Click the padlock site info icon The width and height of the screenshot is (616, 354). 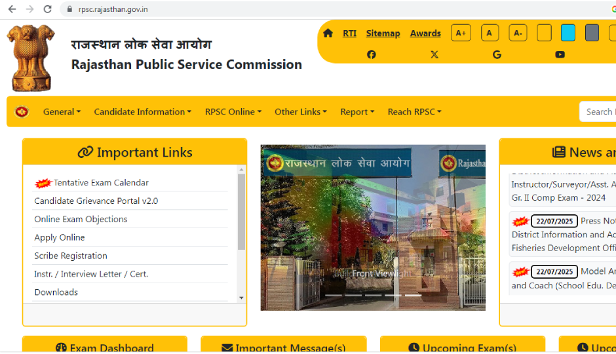(69, 9)
